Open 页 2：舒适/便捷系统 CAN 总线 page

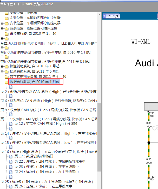(x=49, y=92)
